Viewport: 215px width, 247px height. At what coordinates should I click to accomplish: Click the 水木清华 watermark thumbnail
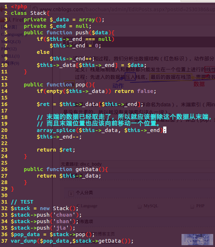[x=197, y=239]
